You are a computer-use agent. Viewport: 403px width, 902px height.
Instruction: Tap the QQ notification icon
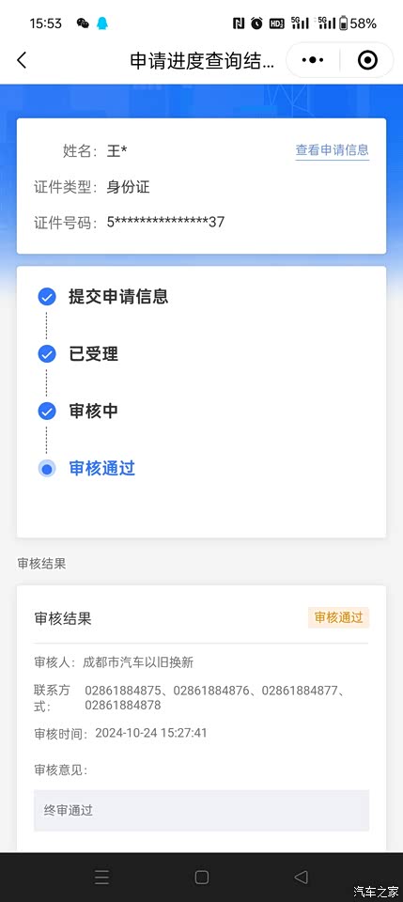click(x=101, y=23)
